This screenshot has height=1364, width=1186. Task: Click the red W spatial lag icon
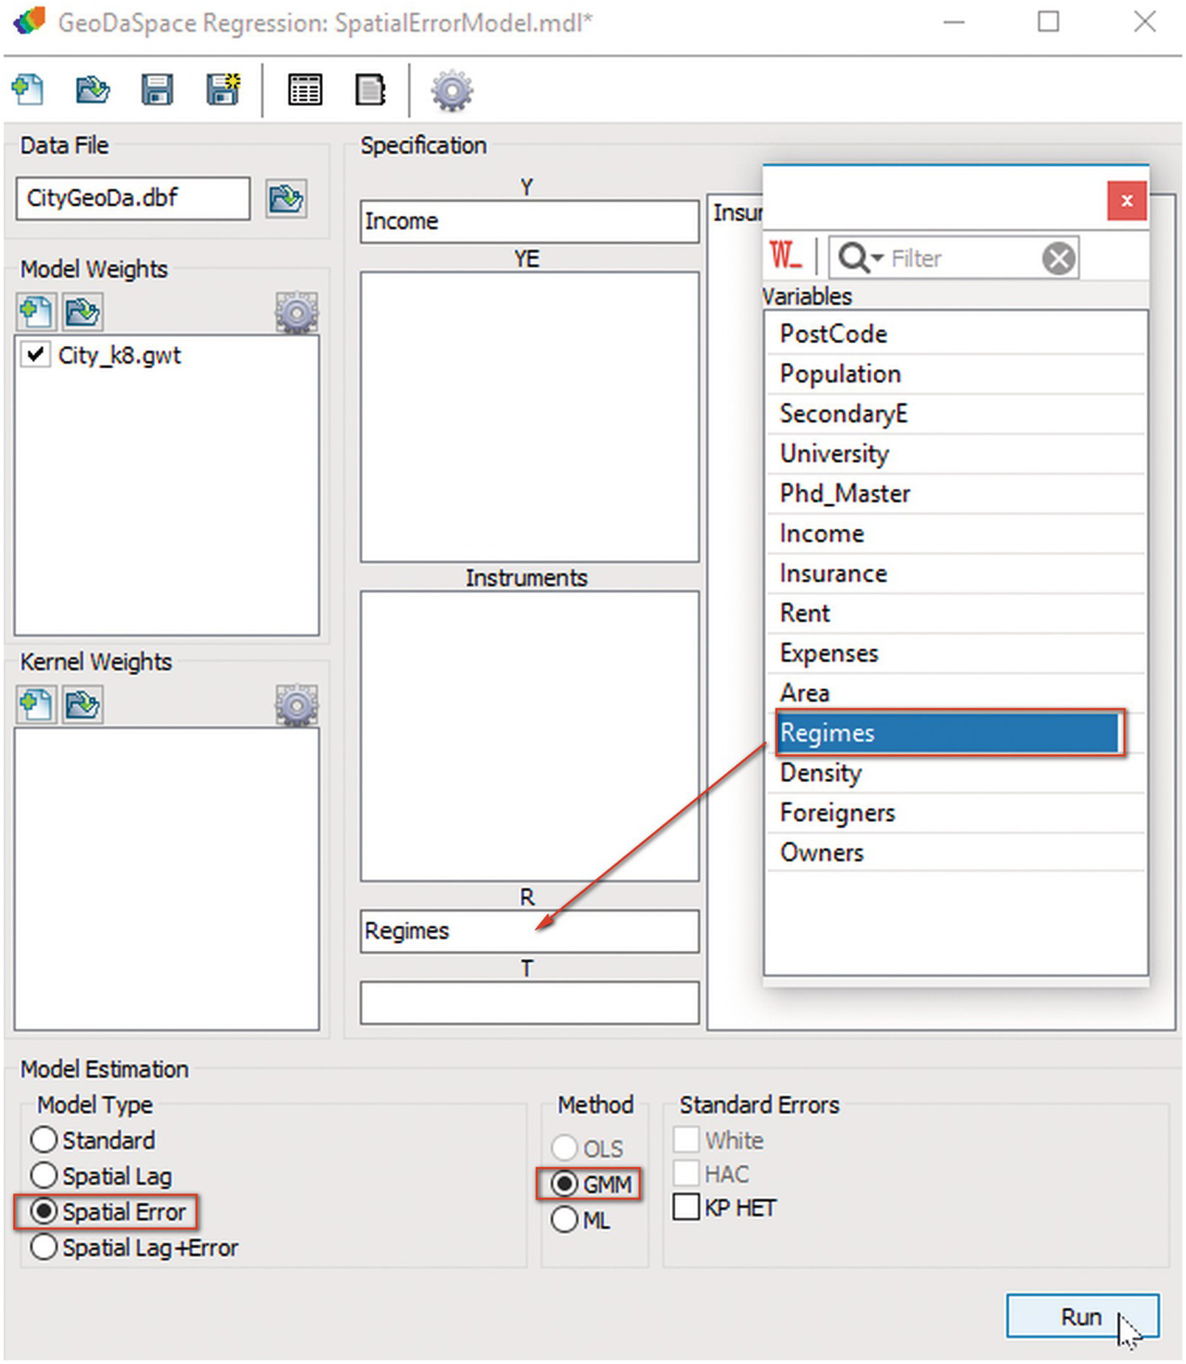point(785,256)
